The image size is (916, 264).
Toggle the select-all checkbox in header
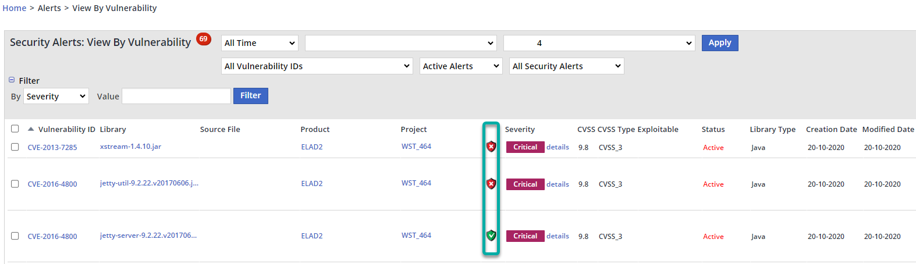click(x=15, y=129)
